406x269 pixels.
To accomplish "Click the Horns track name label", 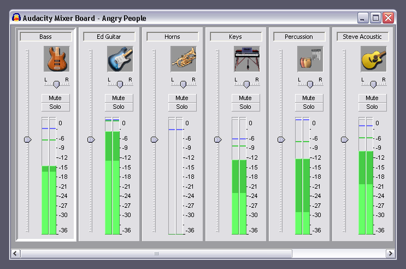I will [173, 37].
